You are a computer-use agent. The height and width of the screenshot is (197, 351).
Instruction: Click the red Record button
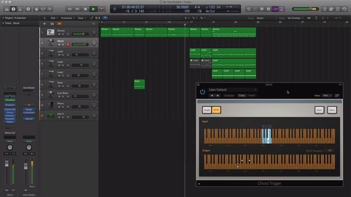point(101,9)
